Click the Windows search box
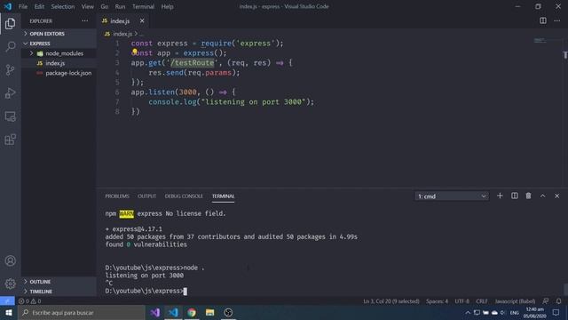The width and height of the screenshot is (568, 320). point(81,312)
